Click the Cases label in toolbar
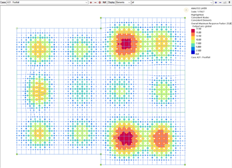The width and height of the screenshot is (232, 168). point(3,3)
